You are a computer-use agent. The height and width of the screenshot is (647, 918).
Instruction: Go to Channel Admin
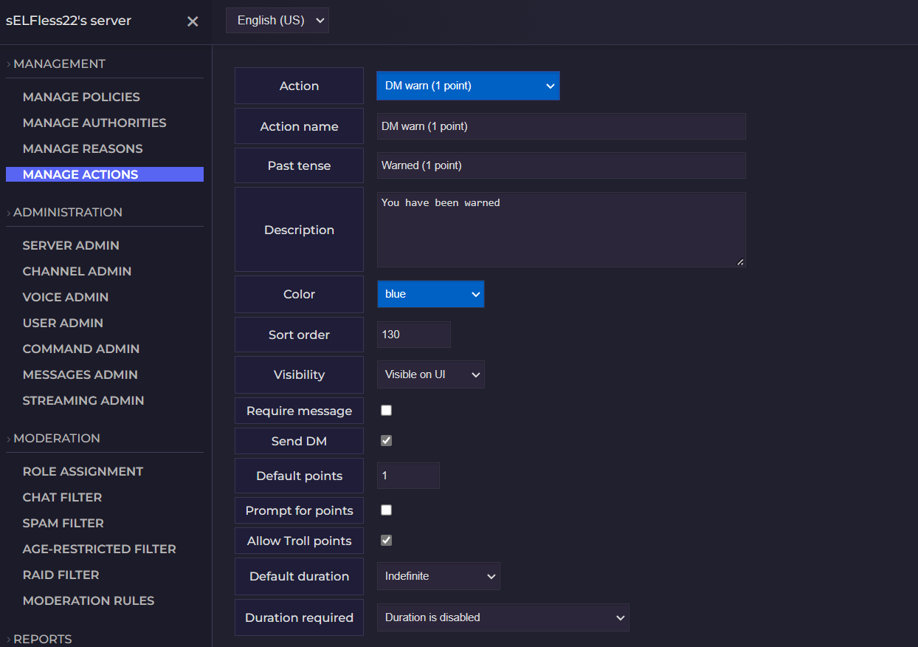pyautogui.click(x=77, y=271)
